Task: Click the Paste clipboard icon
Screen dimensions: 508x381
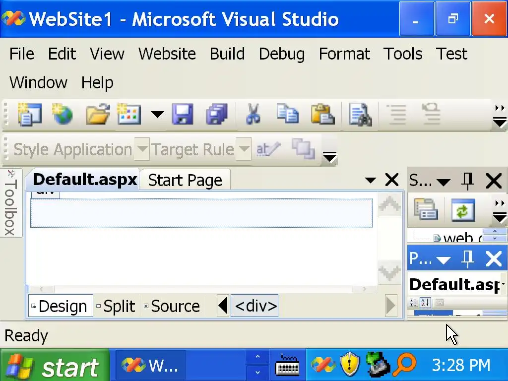Action: point(322,114)
